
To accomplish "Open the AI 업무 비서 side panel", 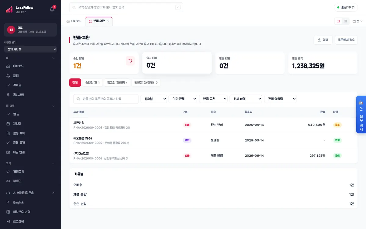I will click(x=361, y=114).
